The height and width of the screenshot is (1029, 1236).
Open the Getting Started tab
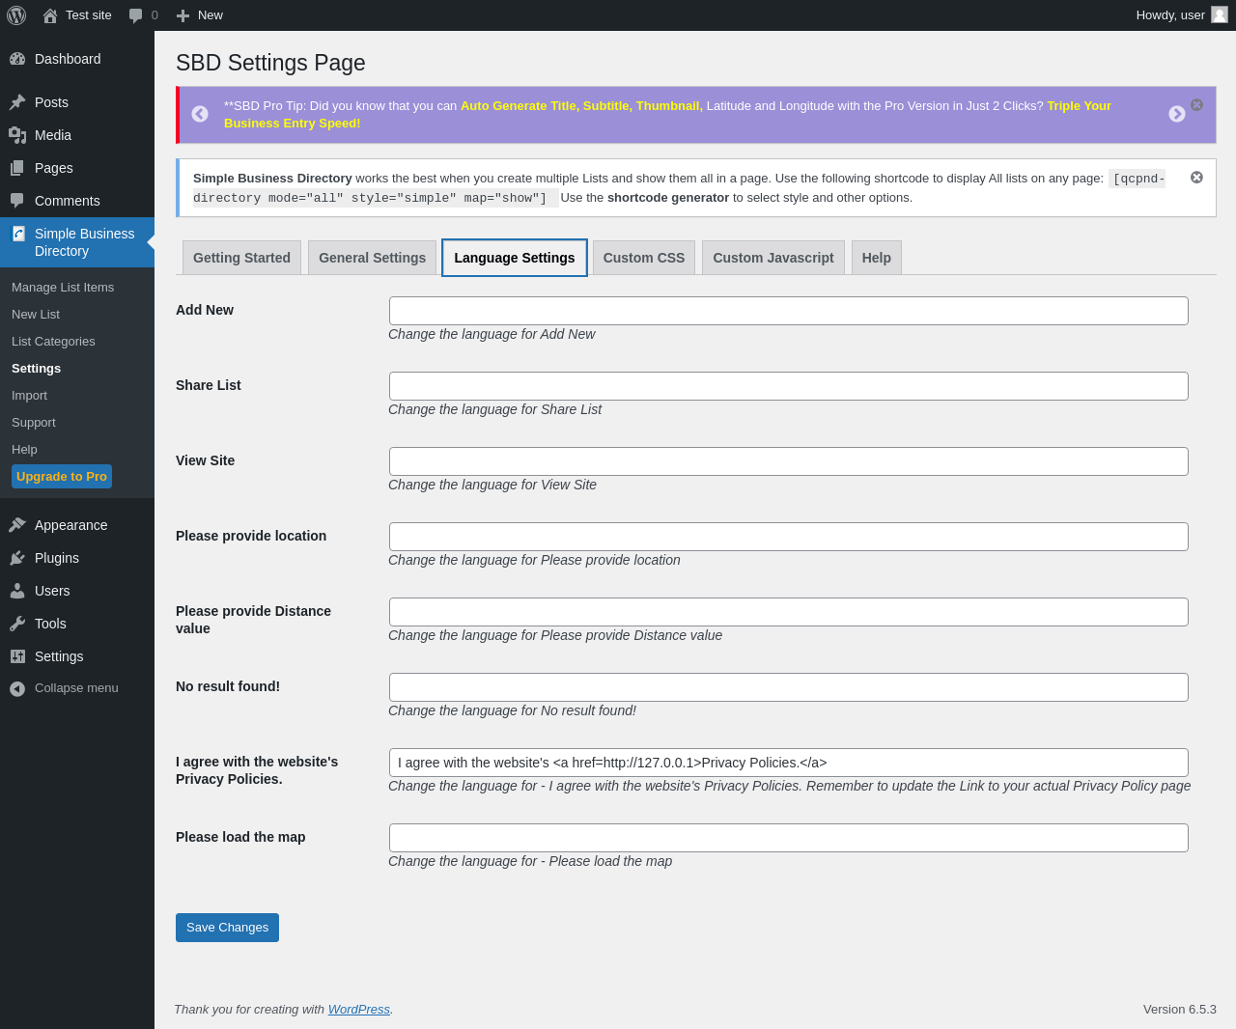pos(241,258)
